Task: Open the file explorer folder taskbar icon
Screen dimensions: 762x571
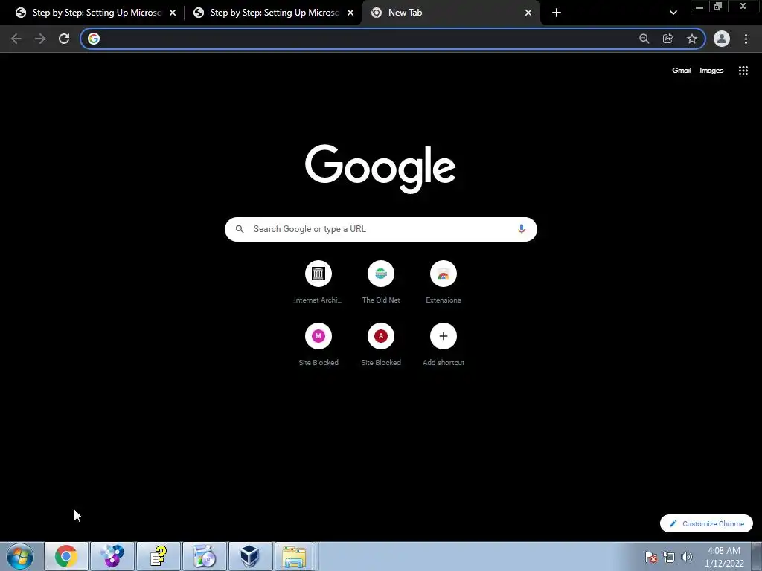Action: [295, 556]
